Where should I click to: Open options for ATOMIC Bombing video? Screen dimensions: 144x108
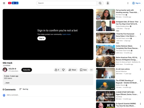[140, 81]
